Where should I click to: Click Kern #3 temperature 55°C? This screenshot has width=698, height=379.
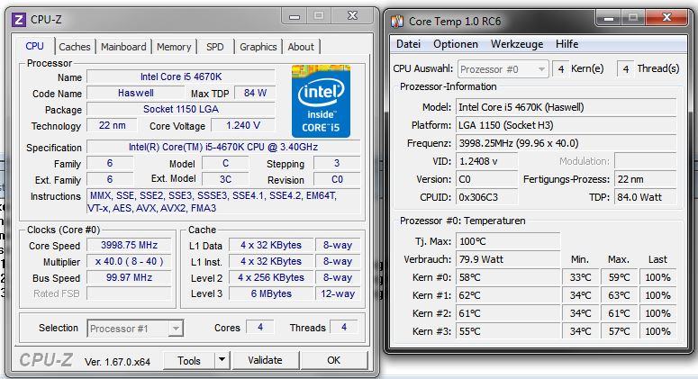click(x=507, y=331)
